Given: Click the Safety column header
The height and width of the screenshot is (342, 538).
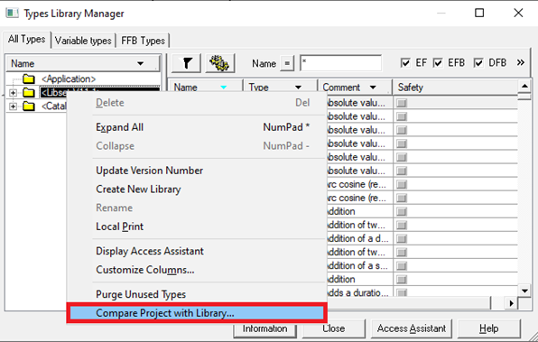Looking at the screenshot, I should [455, 88].
